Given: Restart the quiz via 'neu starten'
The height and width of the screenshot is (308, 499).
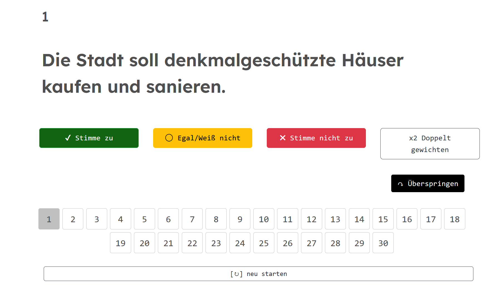Looking at the screenshot, I should (258, 274).
